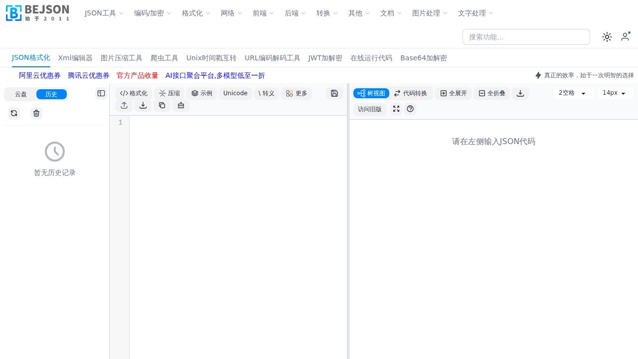
Task: Switch left panel to 云盘 tab
Action: click(20, 94)
